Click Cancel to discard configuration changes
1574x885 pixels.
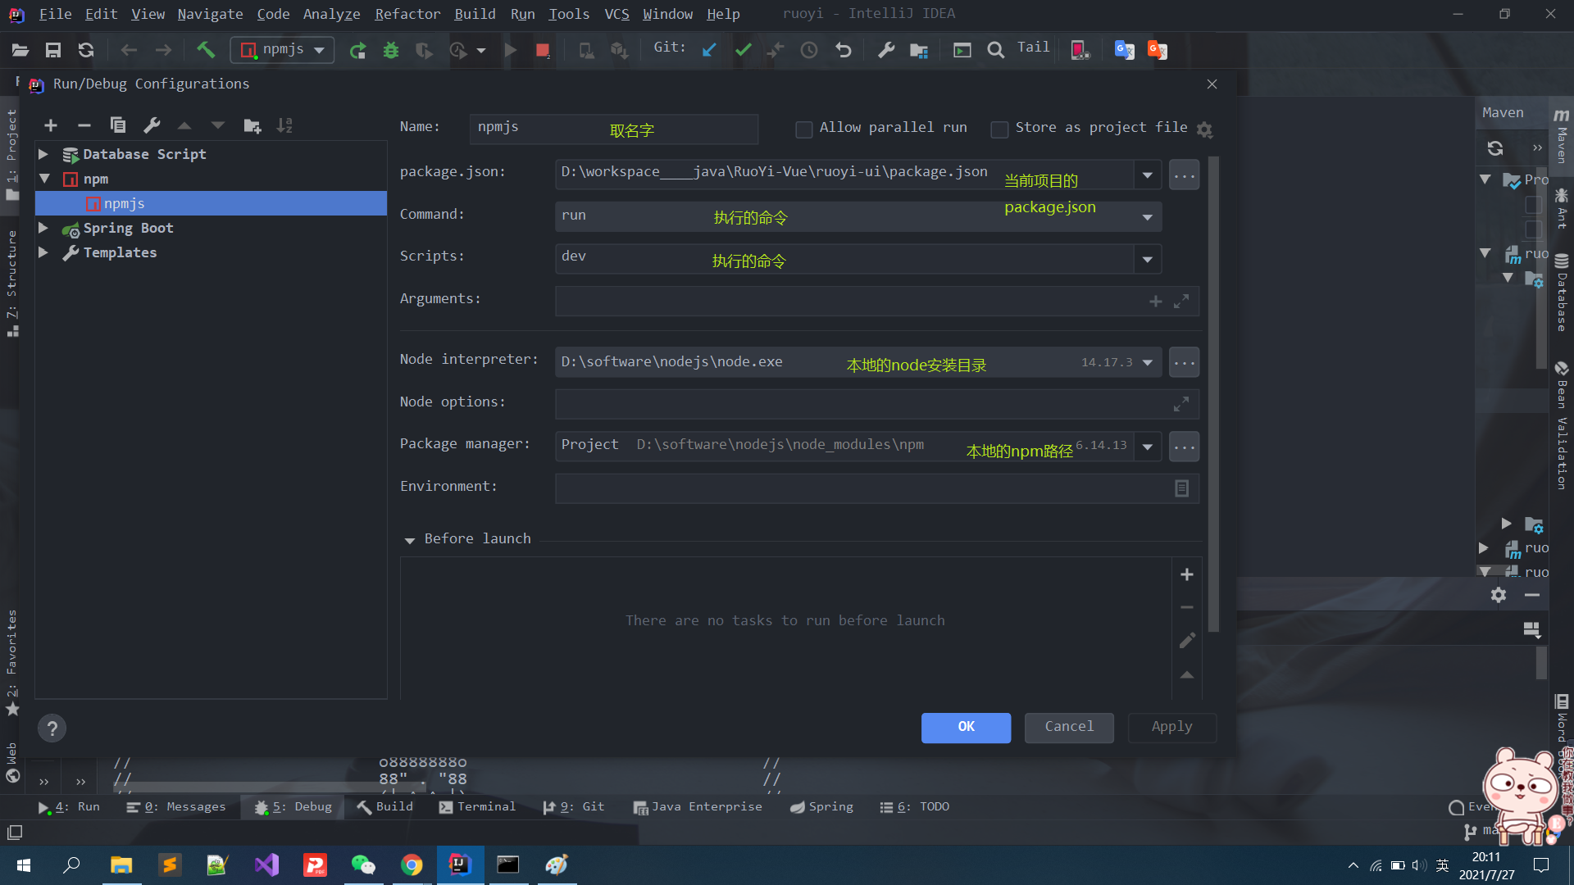tap(1069, 726)
